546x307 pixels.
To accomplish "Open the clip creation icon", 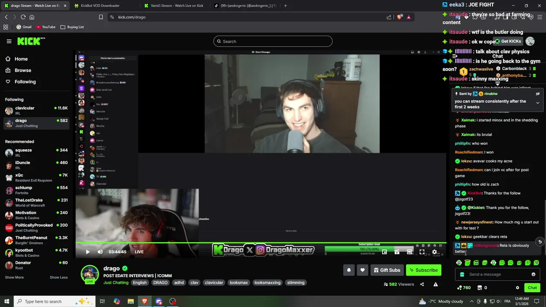I will (x=397, y=252).
